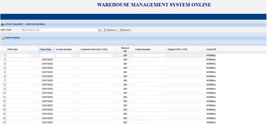Click the Part Code input field
This screenshot has width=267, height=127.
[59, 30]
